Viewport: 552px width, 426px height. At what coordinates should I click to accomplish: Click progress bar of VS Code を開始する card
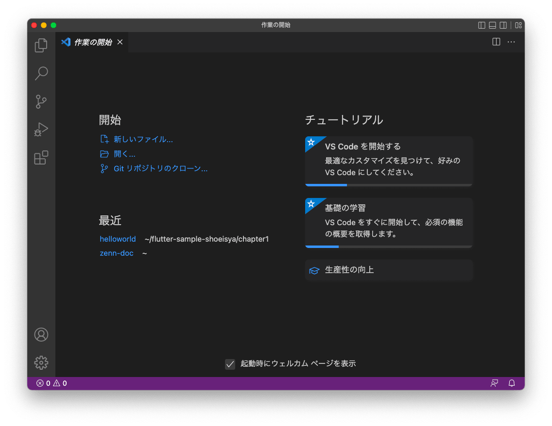coord(389,185)
